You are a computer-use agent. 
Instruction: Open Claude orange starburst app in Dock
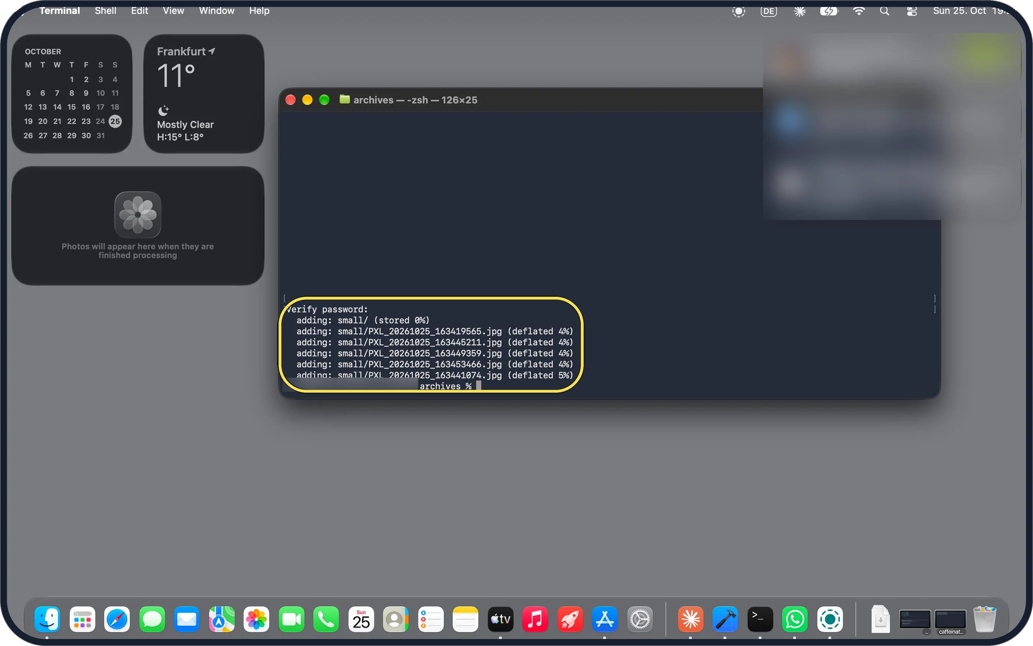(691, 619)
